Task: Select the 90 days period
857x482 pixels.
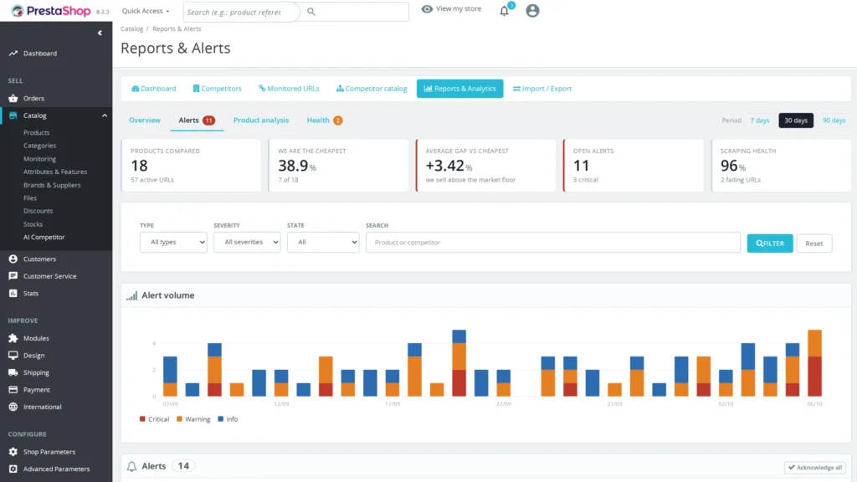Action: tap(834, 120)
